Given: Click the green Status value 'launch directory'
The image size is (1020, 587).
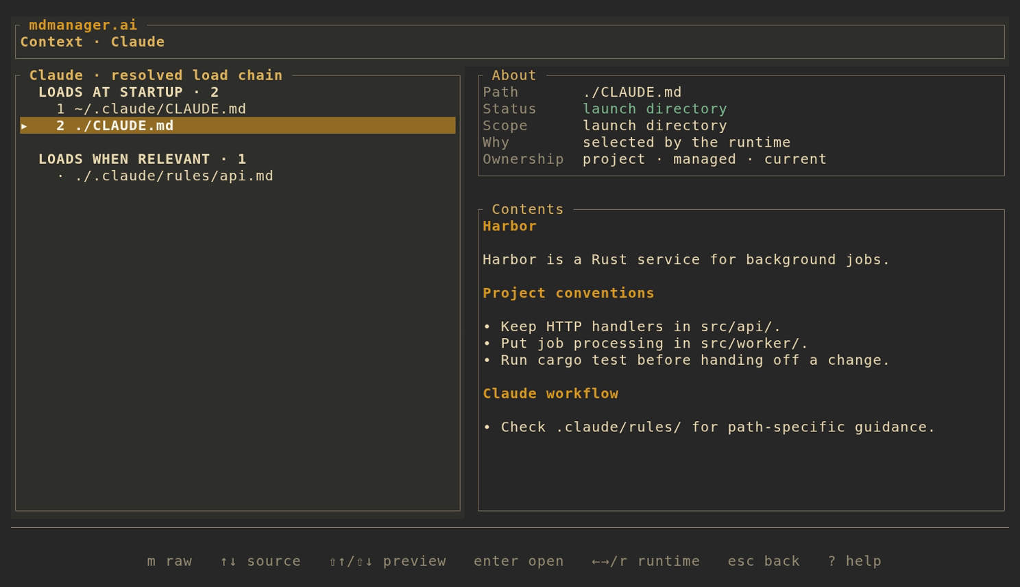Looking at the screenshot, I should (x=655, y=109).
